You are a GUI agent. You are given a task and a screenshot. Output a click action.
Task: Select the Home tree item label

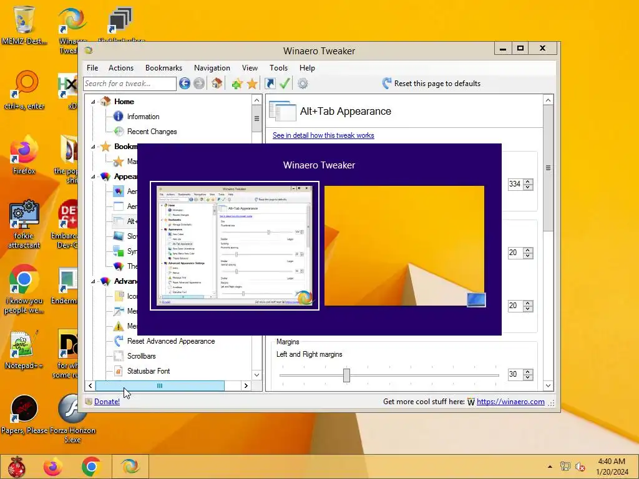[124, 102]
